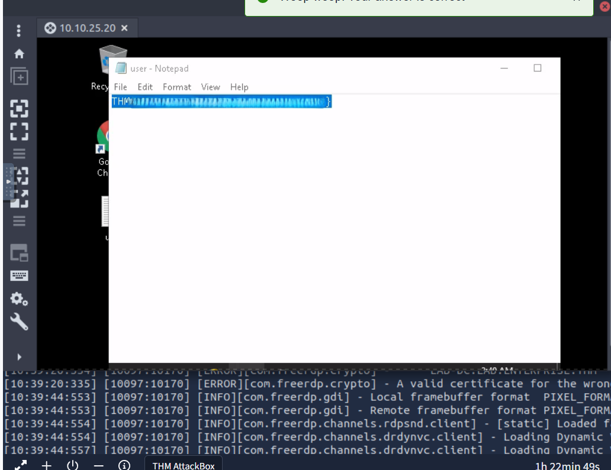Open the File menu in Notepad
The image size is (611, 470).
pyautogui.click(x=120, y=87)
